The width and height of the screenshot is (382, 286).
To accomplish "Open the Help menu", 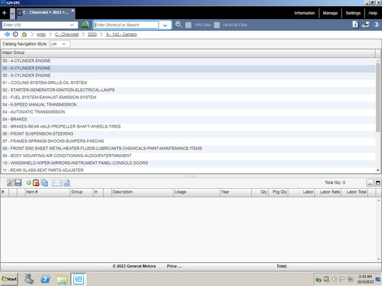I will coord(372,13).
